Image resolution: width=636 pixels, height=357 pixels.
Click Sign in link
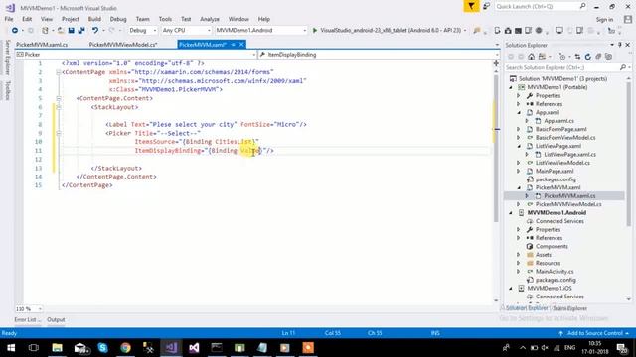coord(604,20)
